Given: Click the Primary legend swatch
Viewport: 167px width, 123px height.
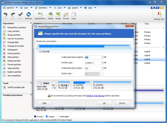Looking at the screenshot, I should point(35,116).
